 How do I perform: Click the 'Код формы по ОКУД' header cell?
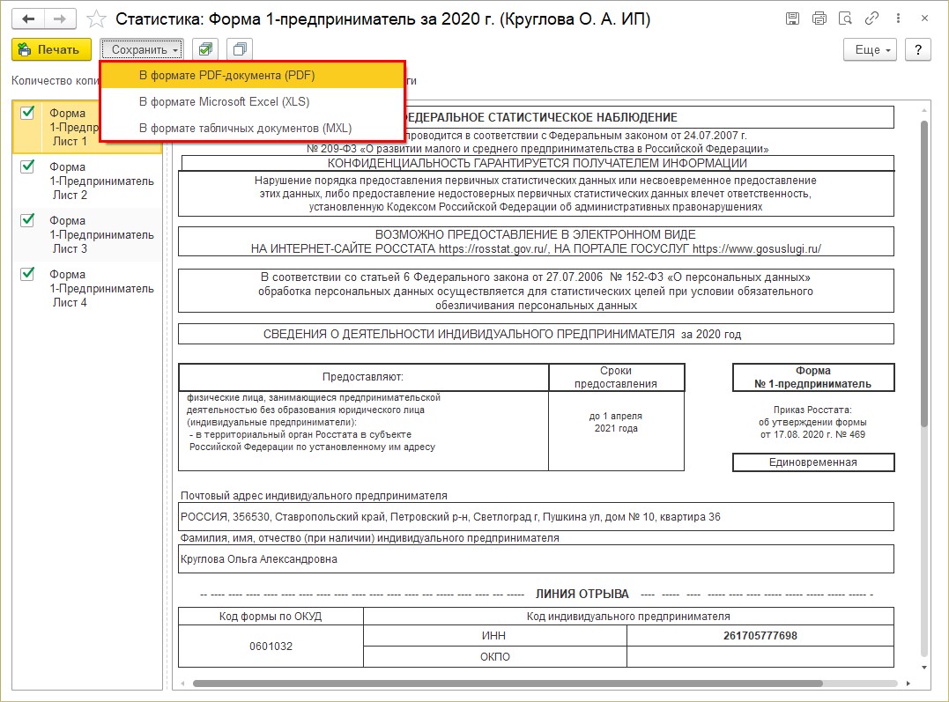click(271, 617)
